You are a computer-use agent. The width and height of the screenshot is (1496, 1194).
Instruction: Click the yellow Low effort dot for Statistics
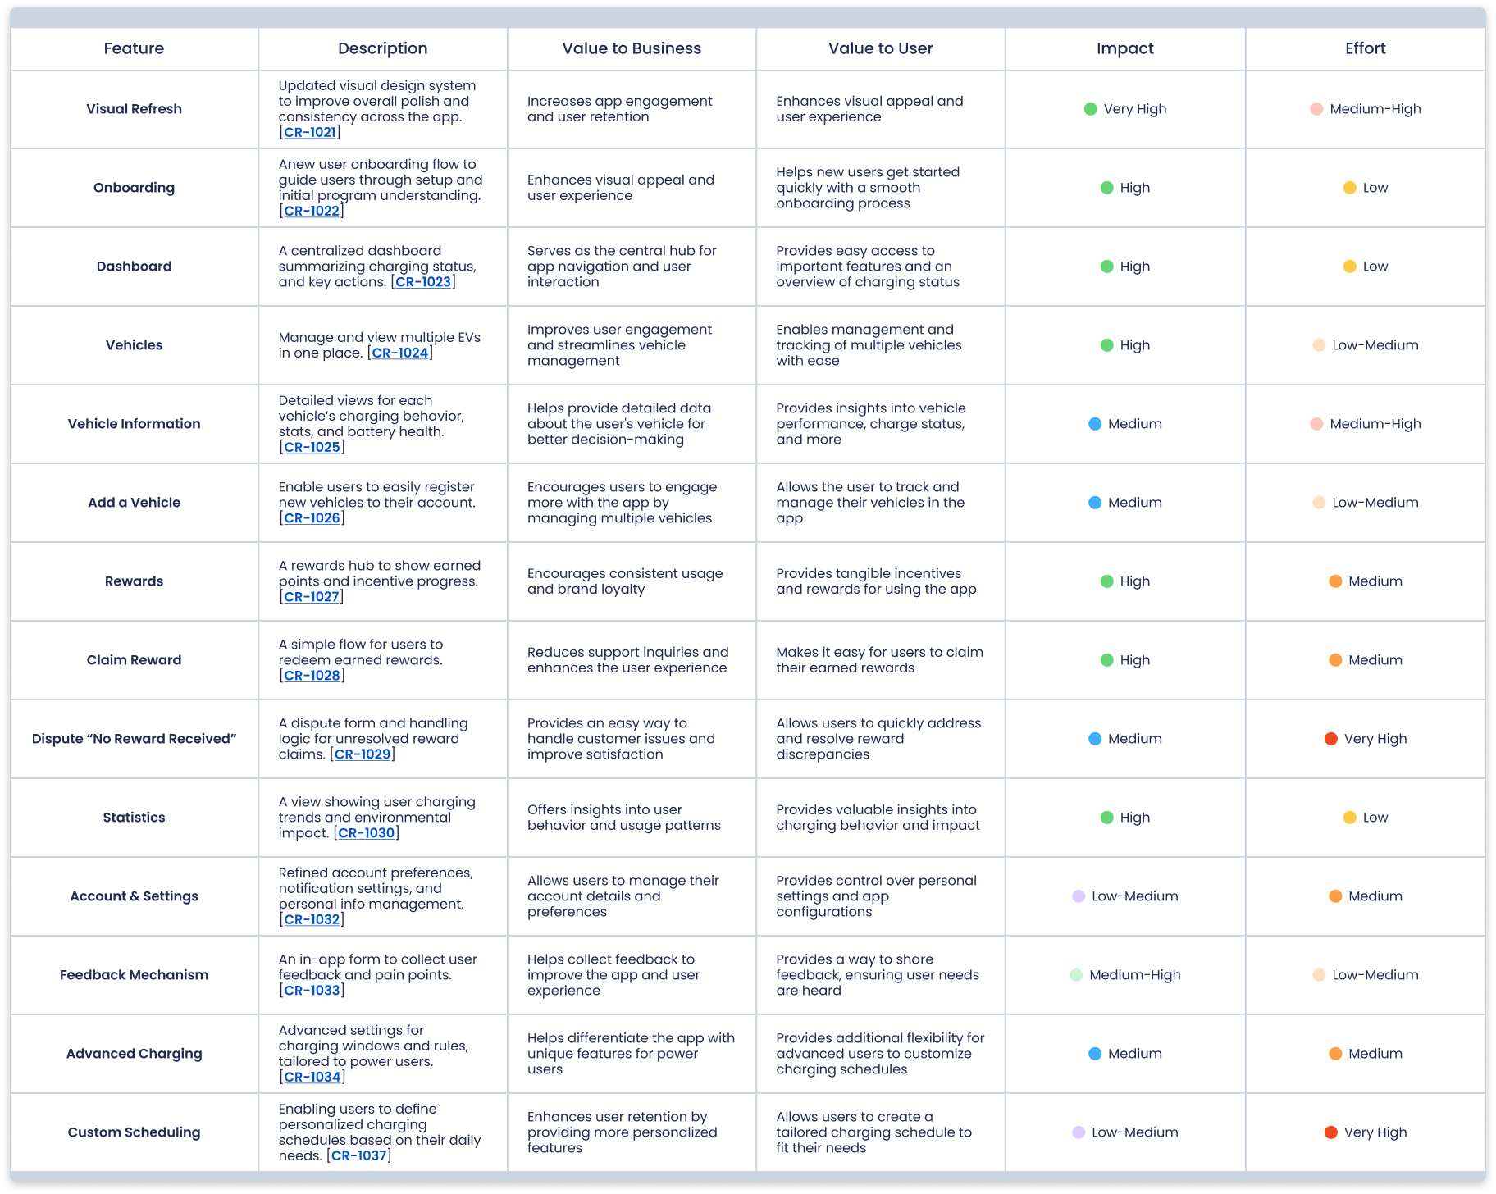(1349, 818)
